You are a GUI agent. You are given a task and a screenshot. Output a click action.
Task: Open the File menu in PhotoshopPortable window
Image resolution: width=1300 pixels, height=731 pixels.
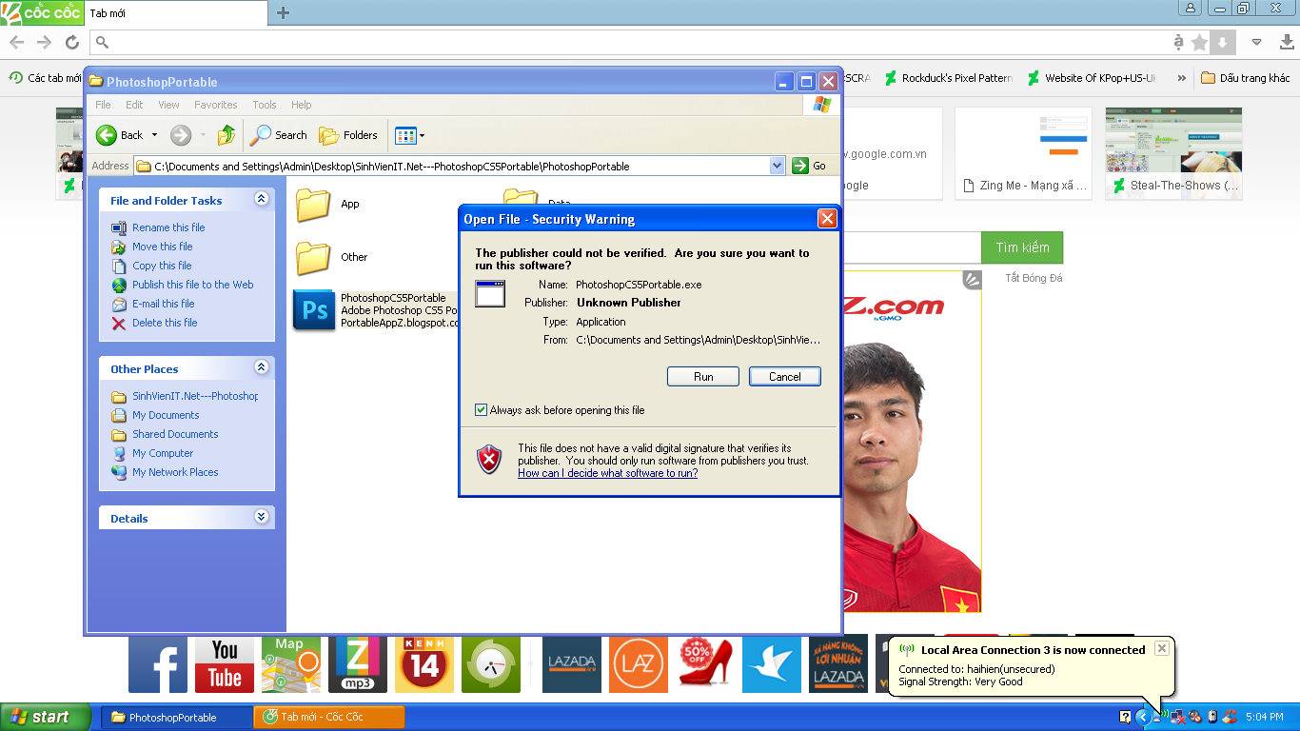(x=103, y=105)
